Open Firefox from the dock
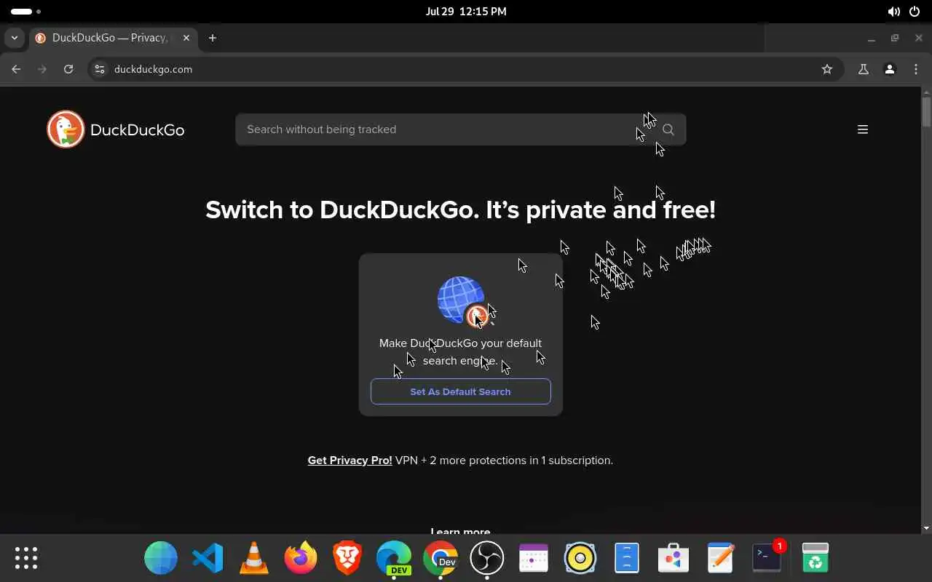 pyautogui.click(x=301, y=558)
